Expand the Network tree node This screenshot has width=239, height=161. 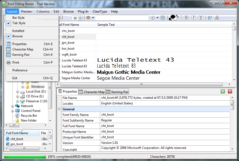[12, 106]
